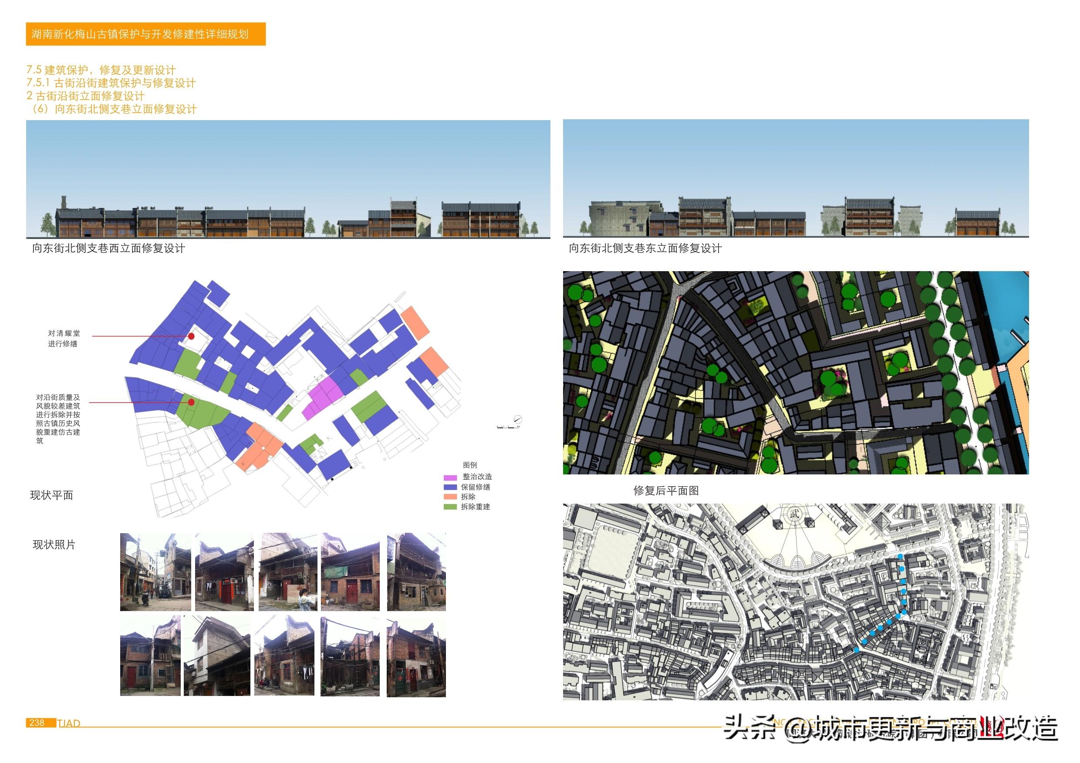Click the north arrow compass symbol beside plan
Viewport: 1080px width, 763px height.
517,419
